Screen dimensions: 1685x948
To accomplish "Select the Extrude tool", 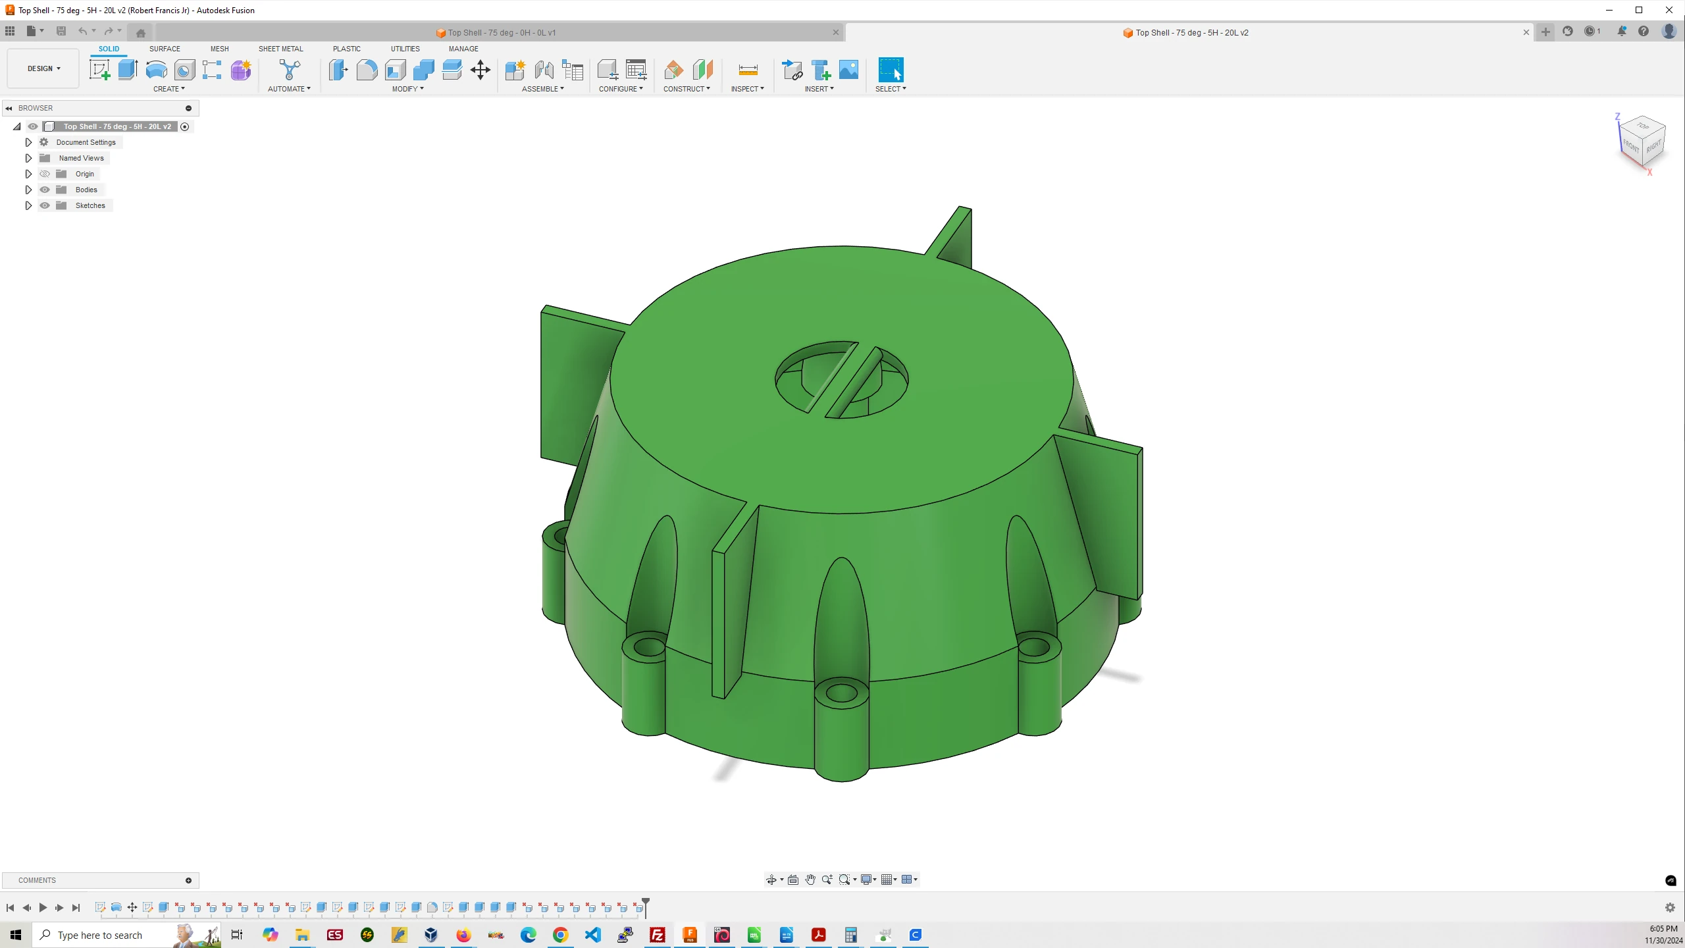I will (128, 70).
